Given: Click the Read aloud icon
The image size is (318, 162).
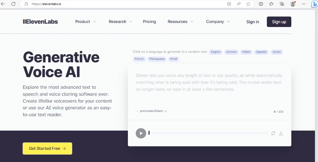Looking at the screenshot, I should pos(239,4).
